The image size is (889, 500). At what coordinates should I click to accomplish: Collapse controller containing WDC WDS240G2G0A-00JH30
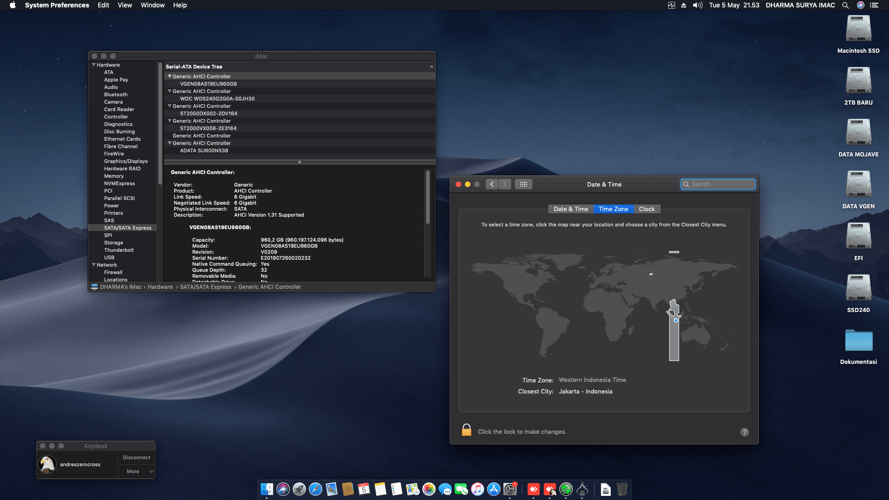coord(169,91)
